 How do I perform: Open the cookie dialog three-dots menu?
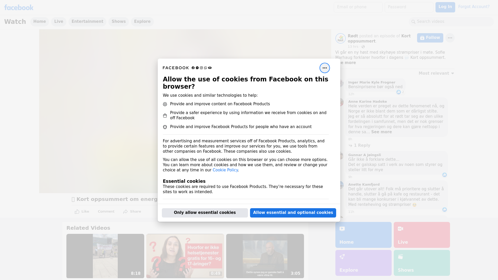[x=324, y=68]
